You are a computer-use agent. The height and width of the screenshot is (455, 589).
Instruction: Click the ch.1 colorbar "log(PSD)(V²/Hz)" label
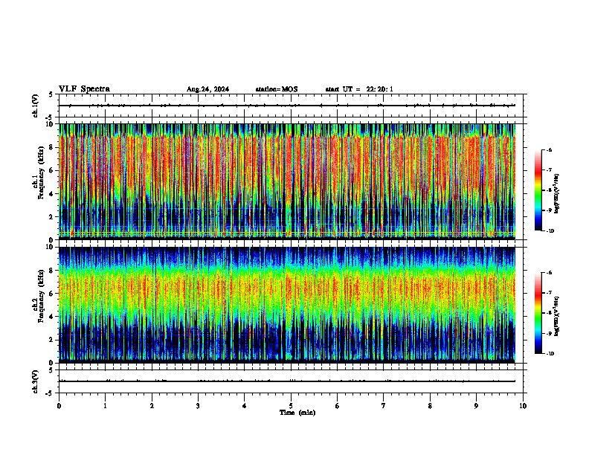point(557,194)
